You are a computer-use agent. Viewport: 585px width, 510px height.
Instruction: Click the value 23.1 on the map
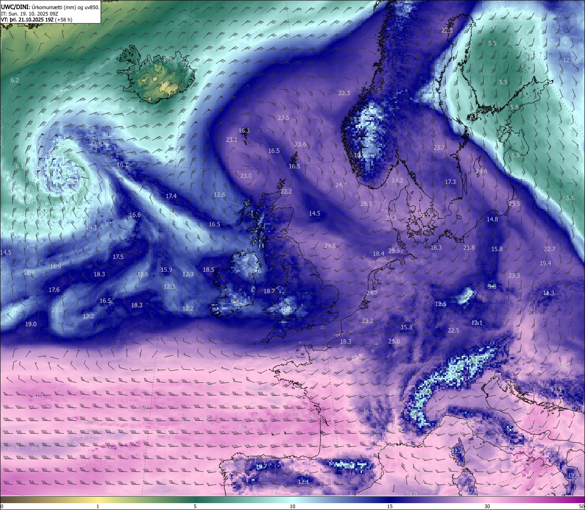point(232,140)
